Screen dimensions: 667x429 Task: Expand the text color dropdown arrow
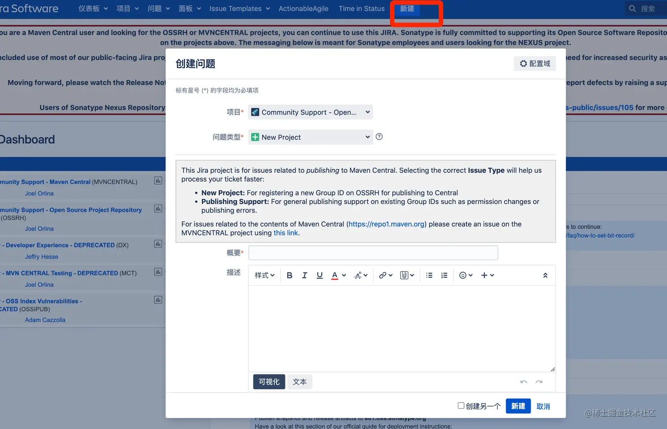[344, 275]
